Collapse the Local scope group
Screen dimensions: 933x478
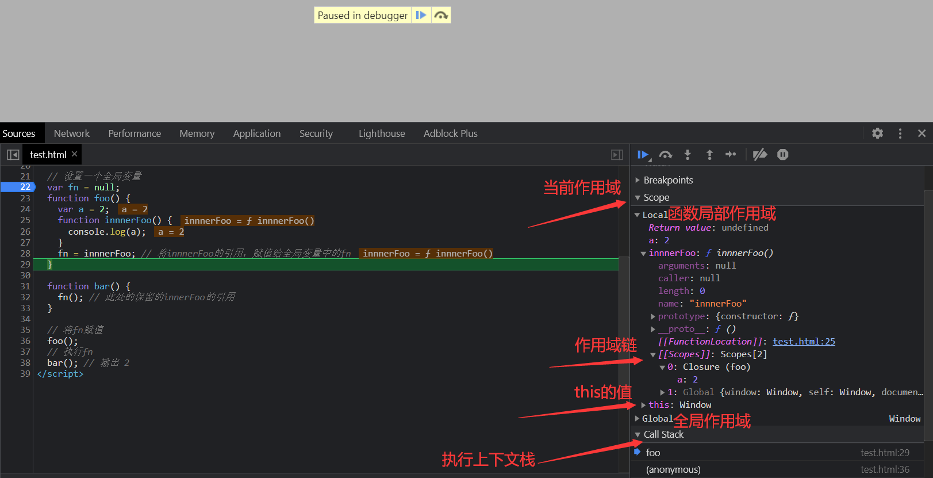[x=637, y=215]
